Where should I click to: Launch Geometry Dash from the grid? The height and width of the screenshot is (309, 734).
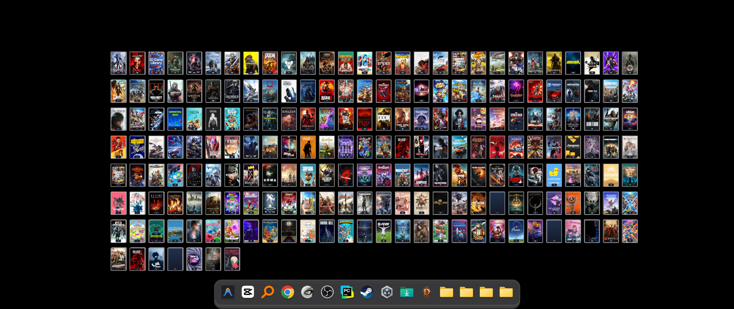click(175, 119)
